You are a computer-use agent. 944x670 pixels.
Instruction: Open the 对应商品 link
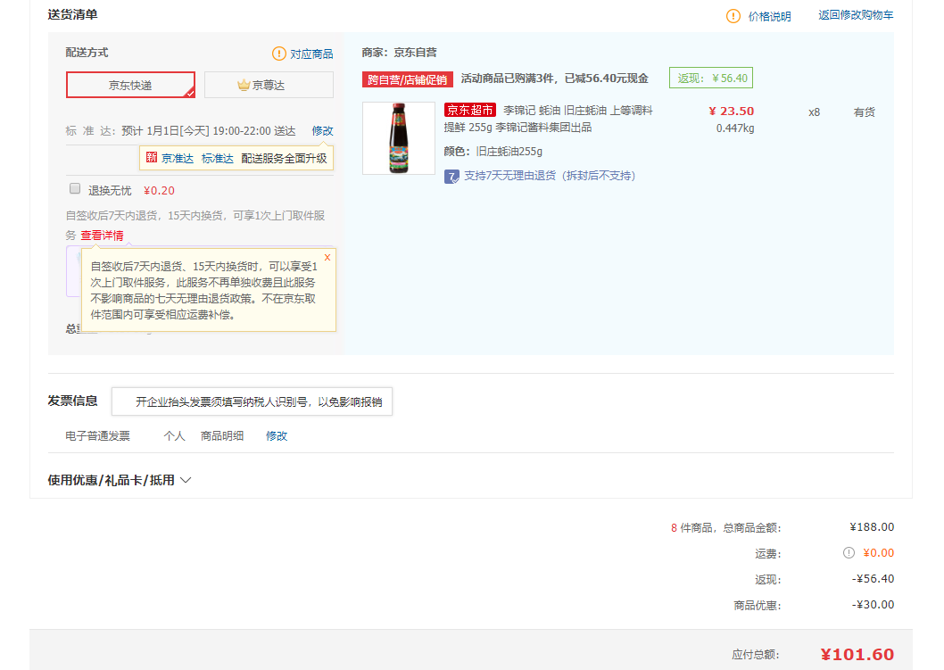(311, 54)
